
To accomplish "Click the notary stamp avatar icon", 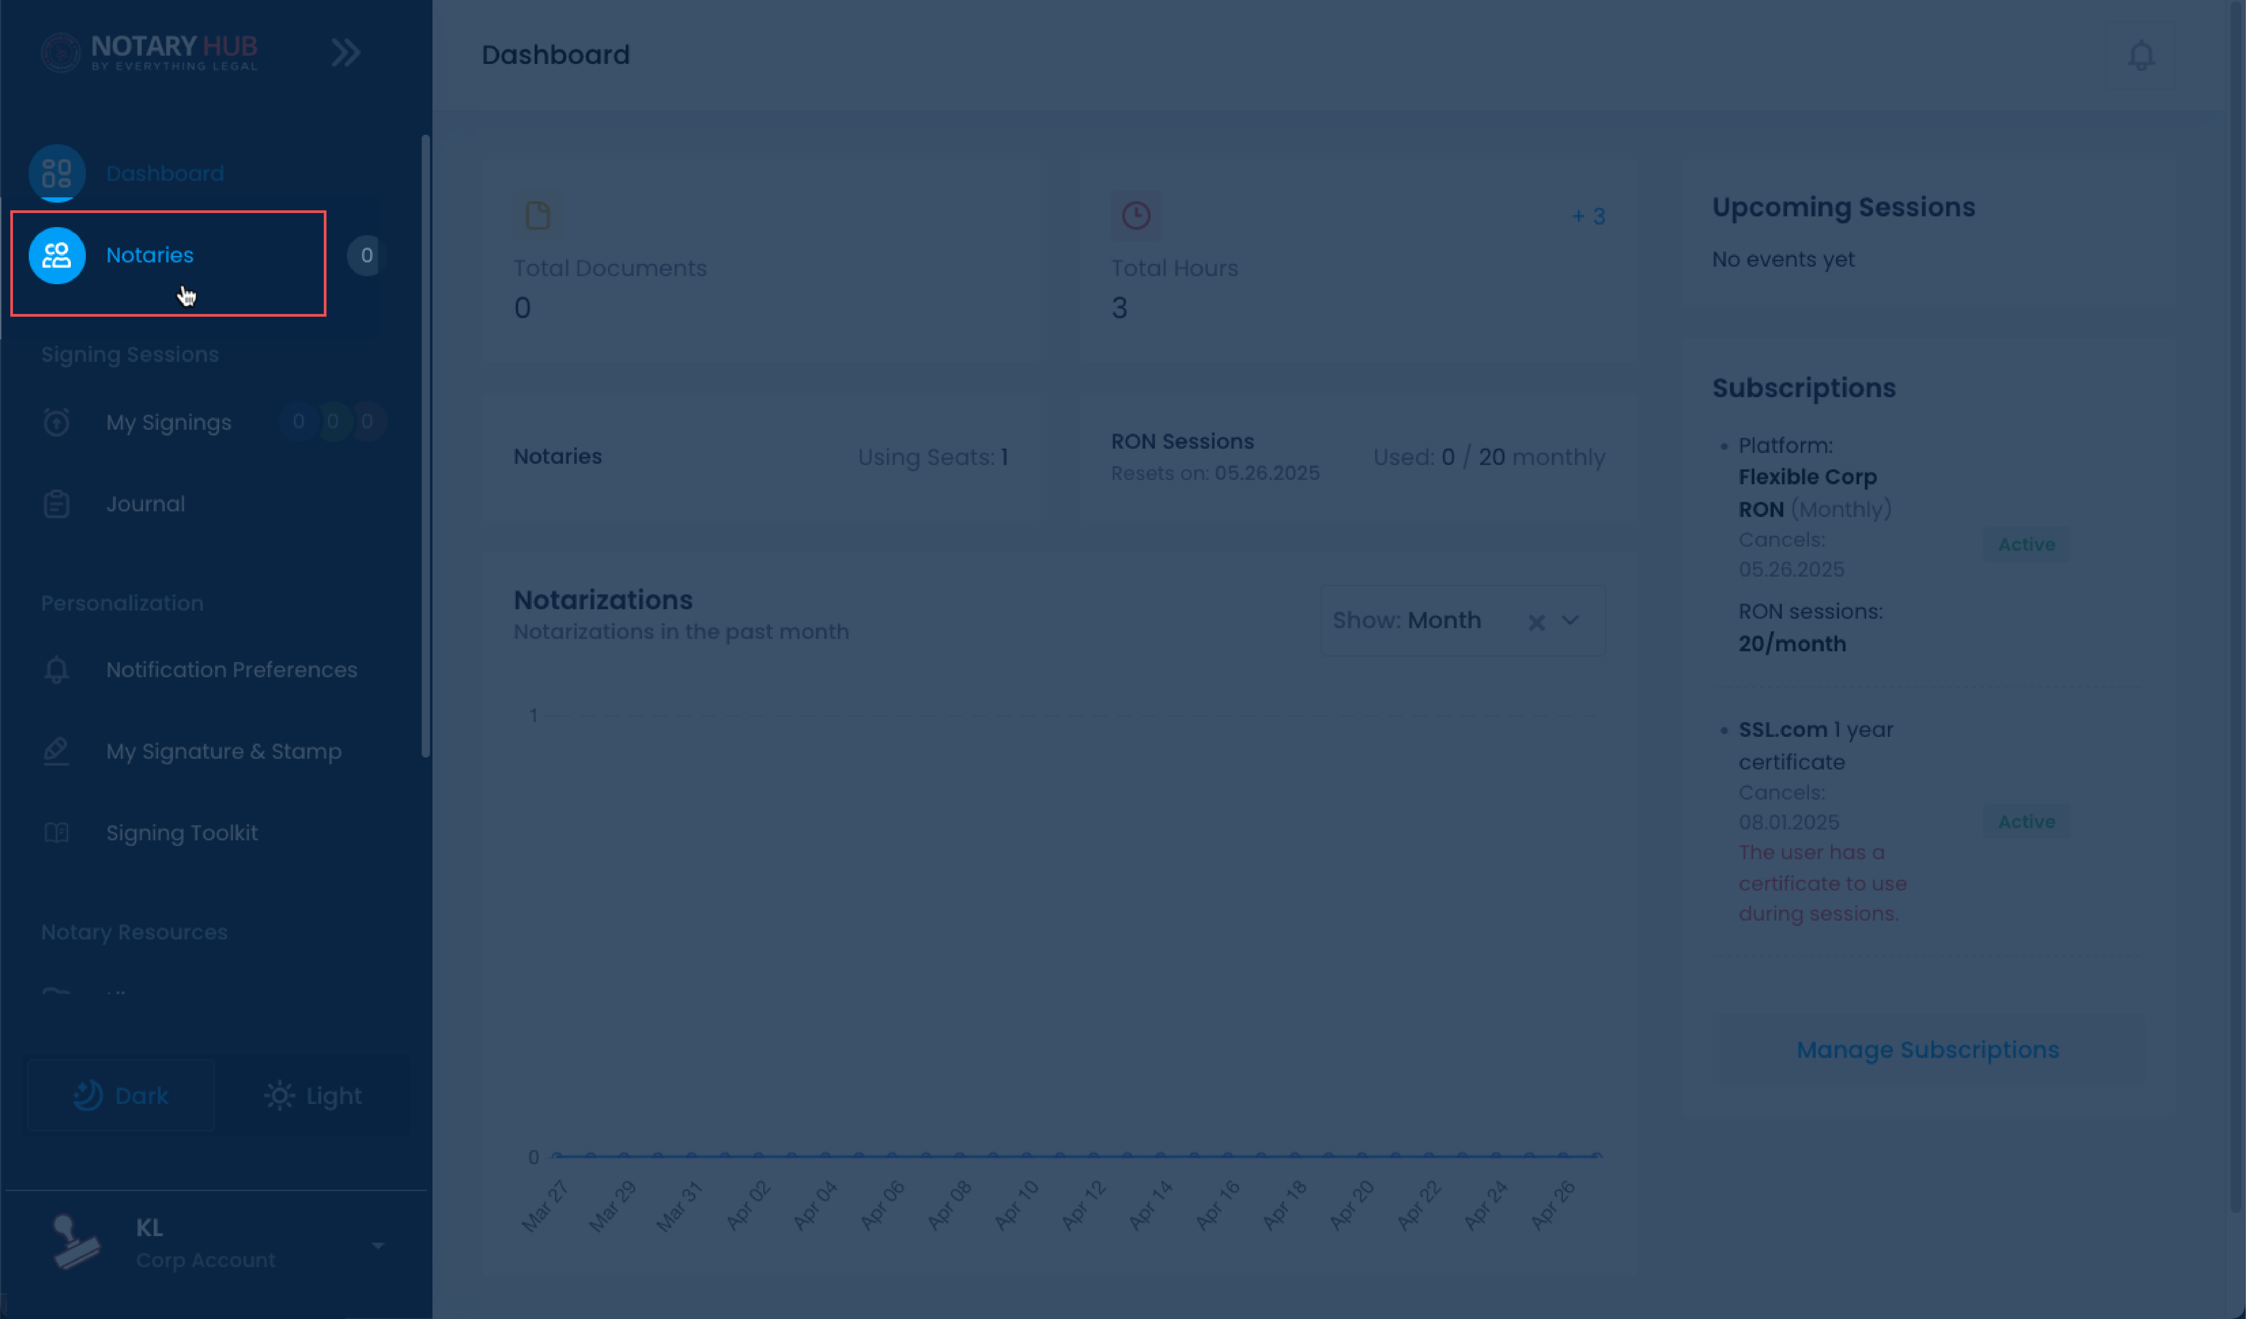I will [x=76, y=1242].
